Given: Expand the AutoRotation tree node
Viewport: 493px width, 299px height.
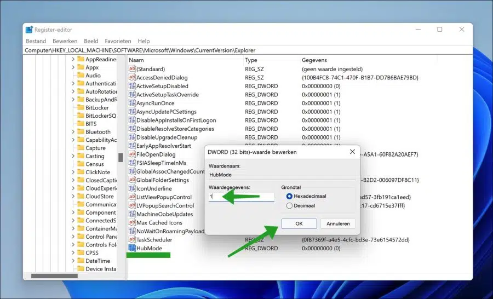Looking at the screenshot, I should tap(73, 91).
